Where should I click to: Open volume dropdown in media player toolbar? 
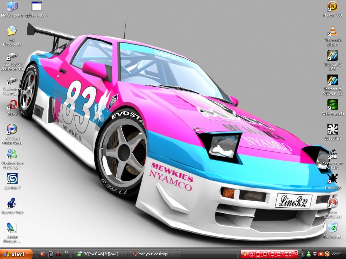290,254
